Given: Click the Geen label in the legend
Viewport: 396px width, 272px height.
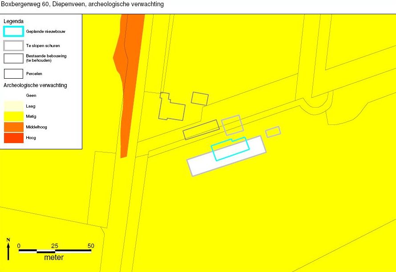Looking at the screenshot, I should (31, 96).
